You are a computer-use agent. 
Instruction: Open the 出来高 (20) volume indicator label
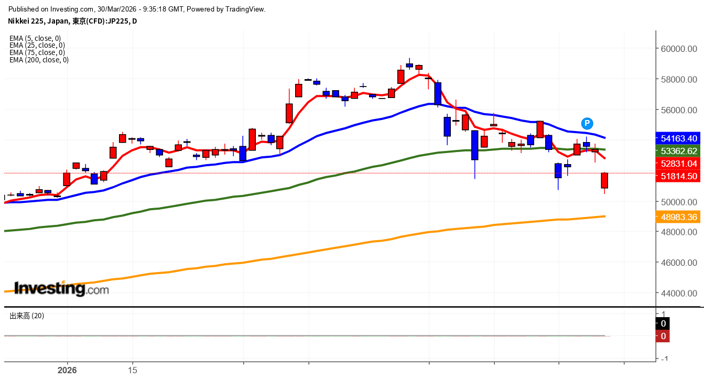(x=27, y=316)
